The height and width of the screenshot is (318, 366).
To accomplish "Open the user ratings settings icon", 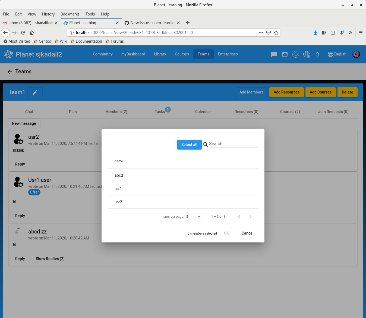I will [306, 54].
